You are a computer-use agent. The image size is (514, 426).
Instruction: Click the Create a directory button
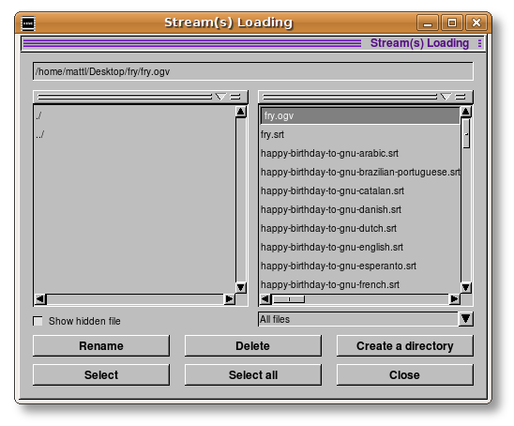click(x=405, y=345)
